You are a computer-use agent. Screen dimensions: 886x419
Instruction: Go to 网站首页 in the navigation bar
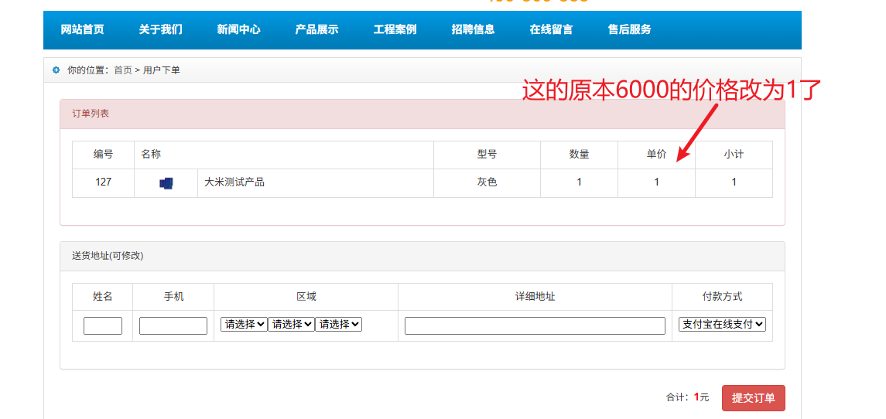point(82,29)
